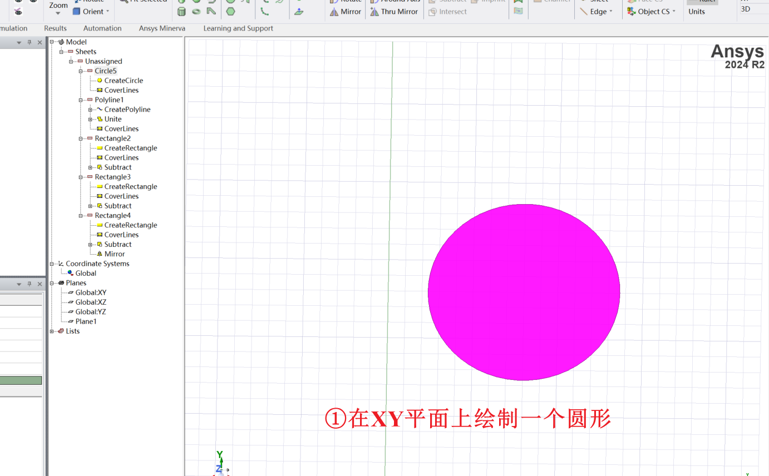Click the Object CS coordinate icon
Screen dimensions: 769x476
point(631,12)
